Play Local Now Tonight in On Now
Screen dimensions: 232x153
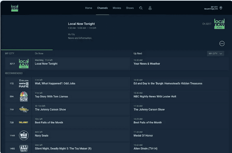click(81, 64)
